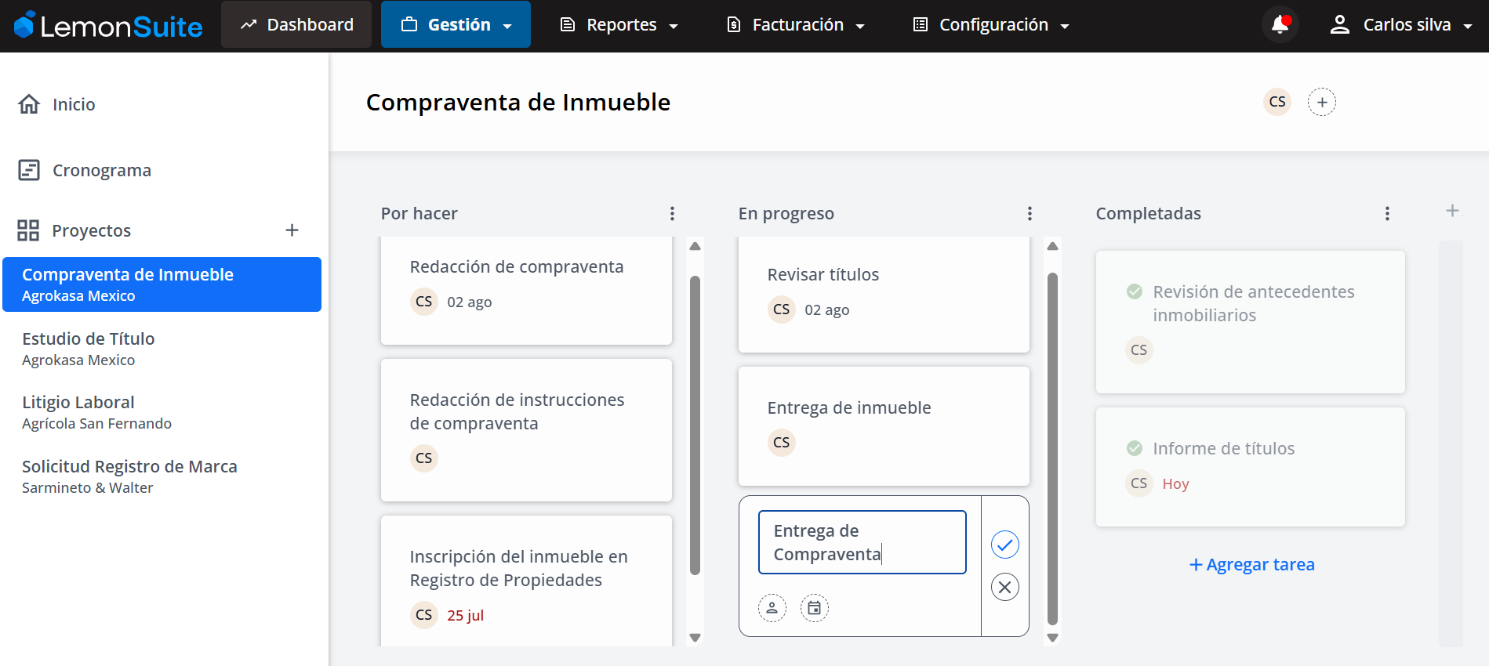Viewport: 1489px width, 666px height.
Task: Open Cronograma in the sidebar
Action: coord(101,170)
